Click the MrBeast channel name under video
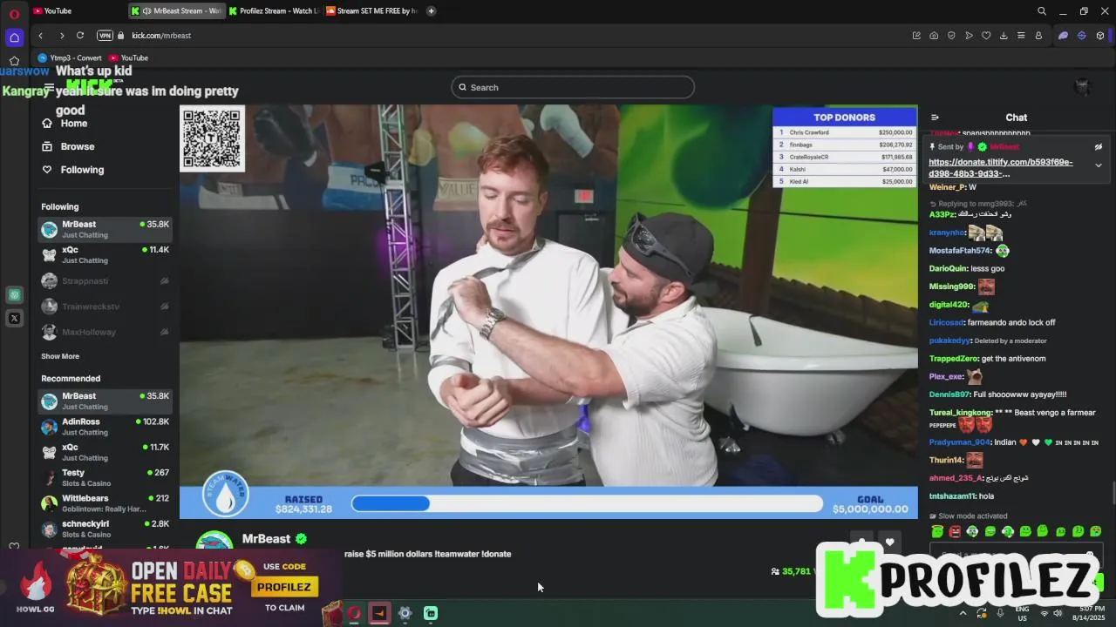 [266, 539]
